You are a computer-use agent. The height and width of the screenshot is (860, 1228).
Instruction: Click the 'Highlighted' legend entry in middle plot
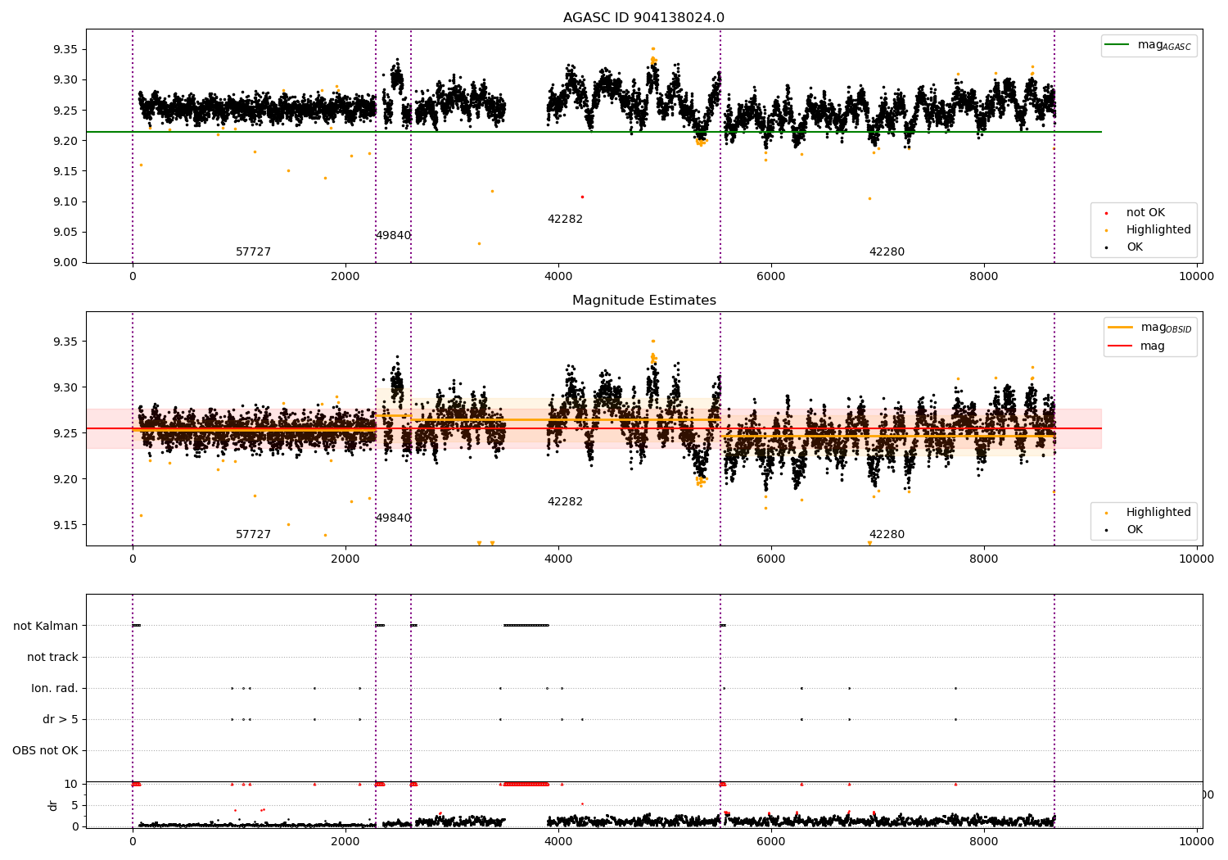click(x=1149, y=513)
